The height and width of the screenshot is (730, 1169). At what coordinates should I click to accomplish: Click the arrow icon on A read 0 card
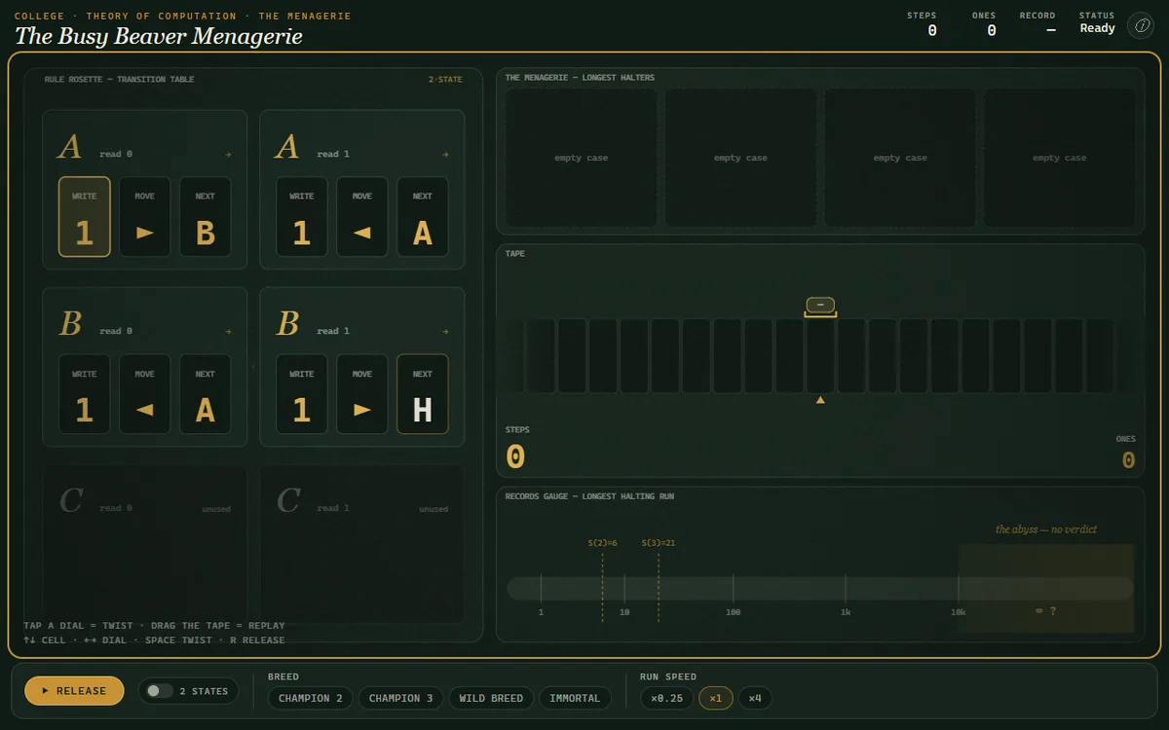tap(228, 154)
